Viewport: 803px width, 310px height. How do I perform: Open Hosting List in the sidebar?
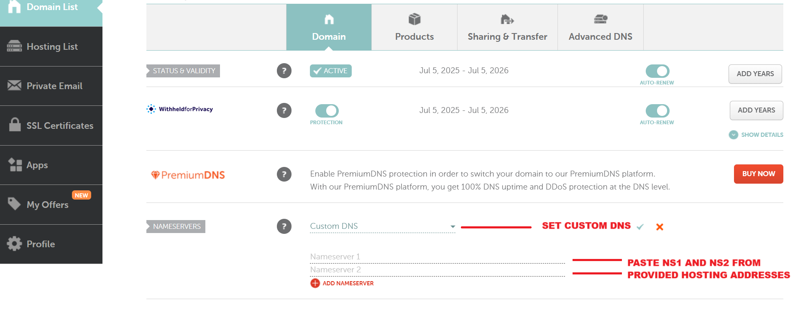click(51, 46)
